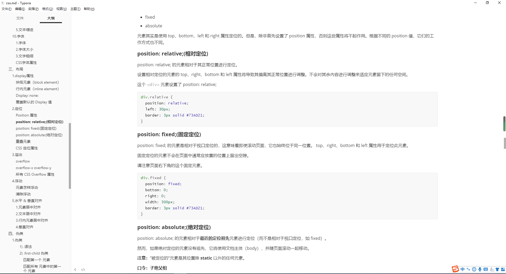Open the 主题(T) menu
Screen dimensions: 506x274
pos(75,9)
